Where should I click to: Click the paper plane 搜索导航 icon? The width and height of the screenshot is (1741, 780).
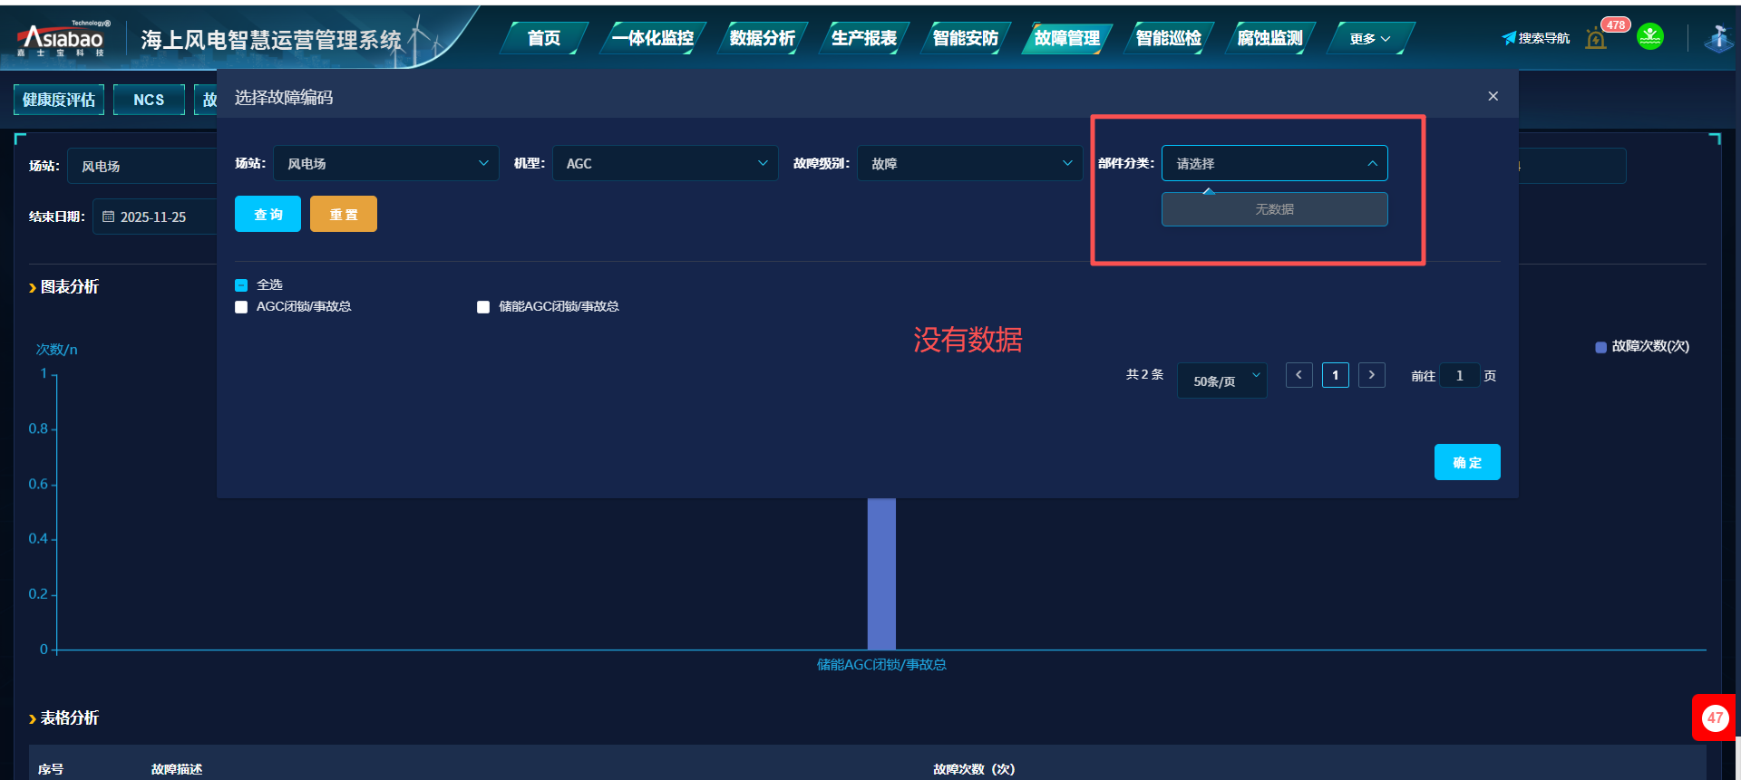pos(1509,38)
